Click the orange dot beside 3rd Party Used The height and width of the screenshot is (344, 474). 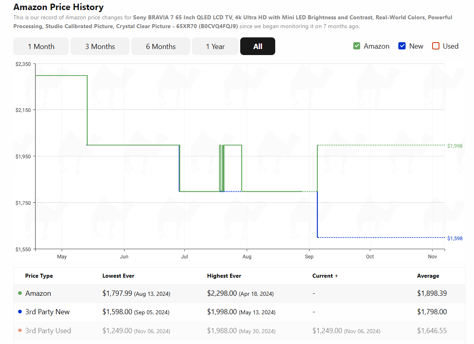[x=20, y=330]
